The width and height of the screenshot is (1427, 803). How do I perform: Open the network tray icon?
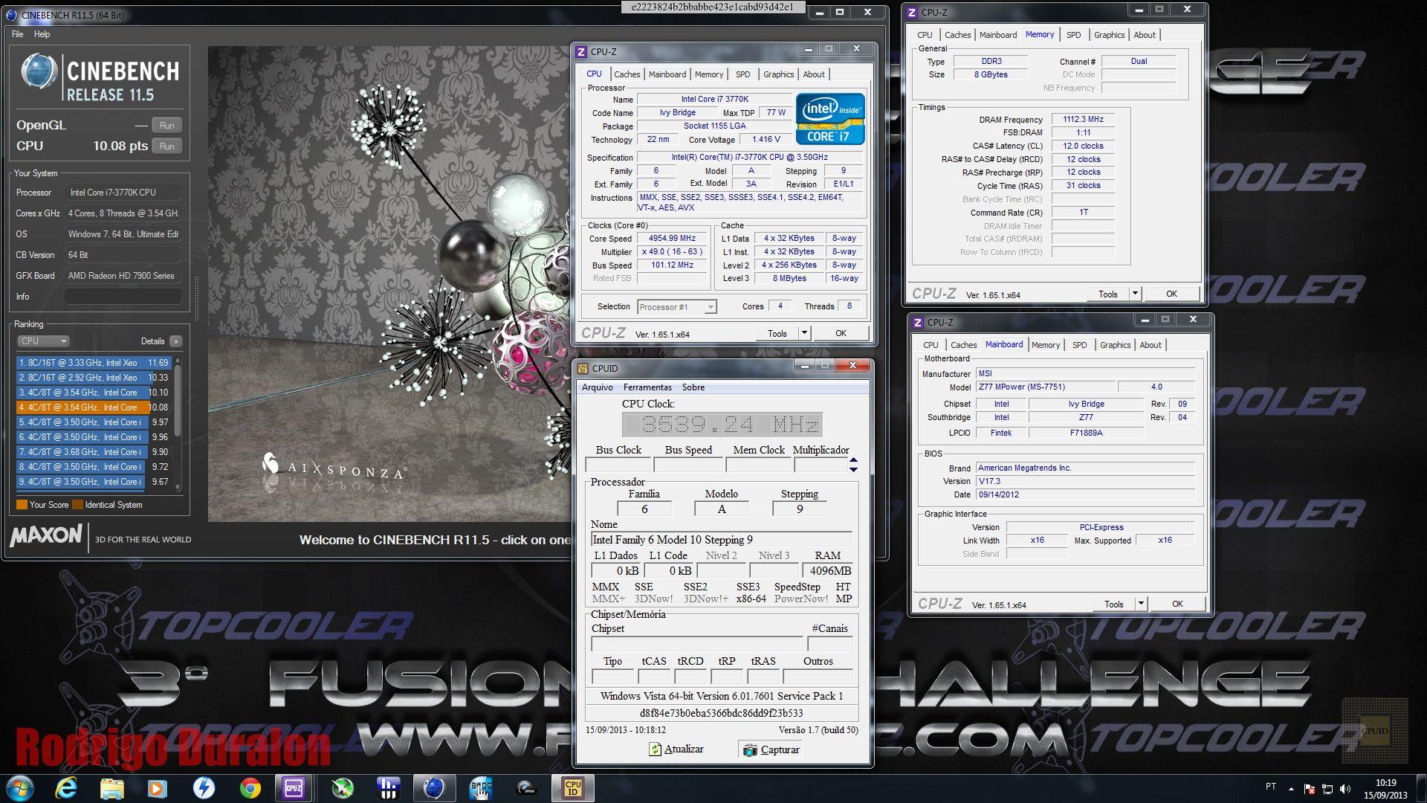click(1327, 788)
